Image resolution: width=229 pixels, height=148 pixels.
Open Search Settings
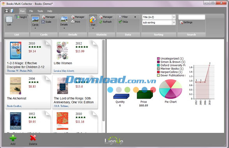click(x=186, y=22)
